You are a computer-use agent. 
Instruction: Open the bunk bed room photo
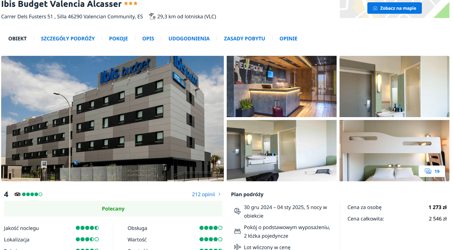click(394, 151)
